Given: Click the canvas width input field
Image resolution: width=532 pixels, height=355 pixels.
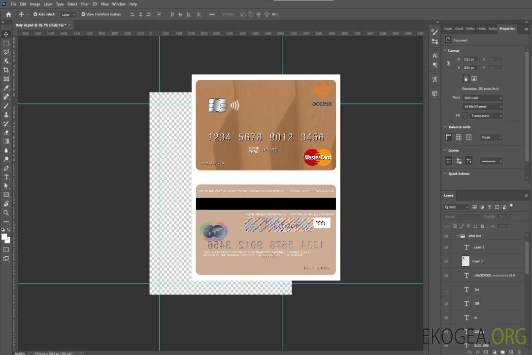Looking at the screenshot, I should tap(470, 59).
